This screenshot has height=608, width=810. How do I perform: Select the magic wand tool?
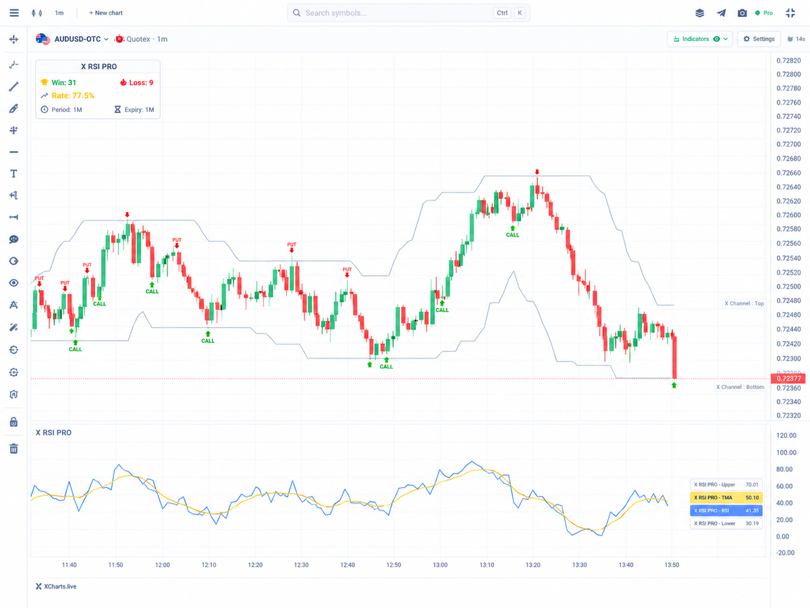(13, 327)
